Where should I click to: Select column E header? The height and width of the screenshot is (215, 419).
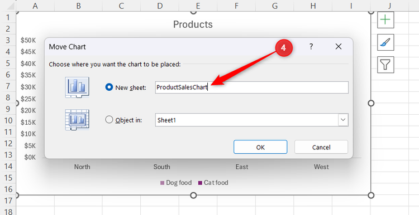[198, 6]
